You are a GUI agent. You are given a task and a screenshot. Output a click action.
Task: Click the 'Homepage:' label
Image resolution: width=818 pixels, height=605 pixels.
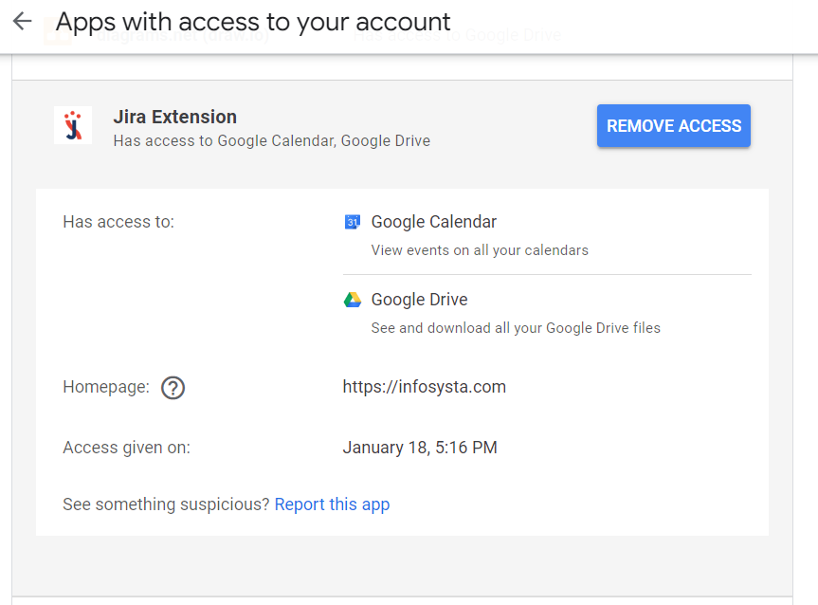tap(106, 387)
